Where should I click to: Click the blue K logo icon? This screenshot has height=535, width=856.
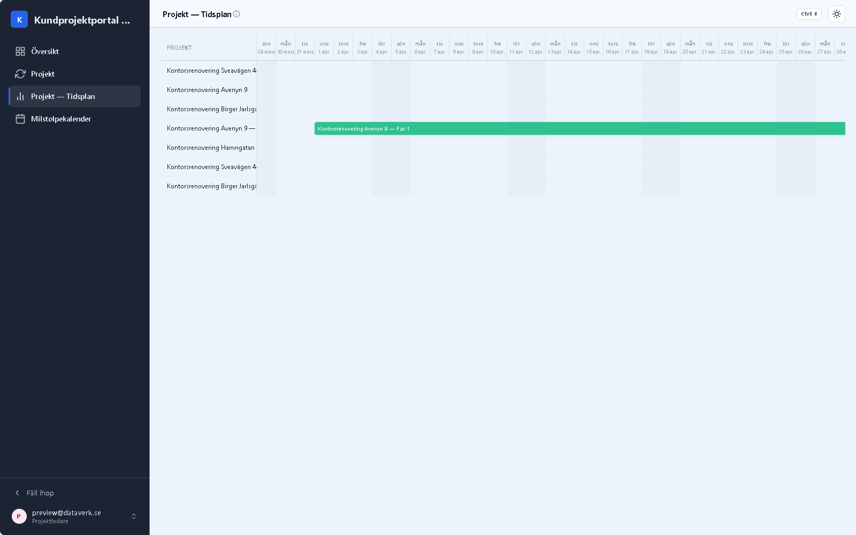tap(19, 20)
